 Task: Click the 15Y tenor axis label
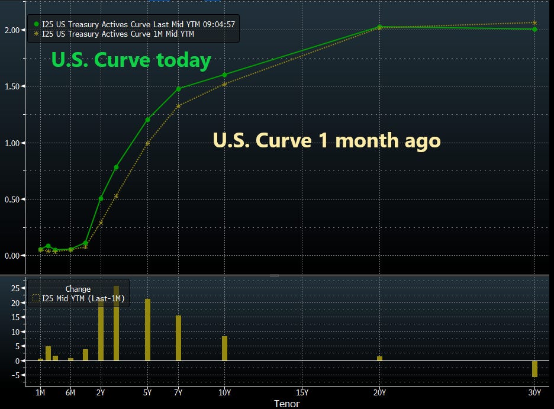coord(302,392)
